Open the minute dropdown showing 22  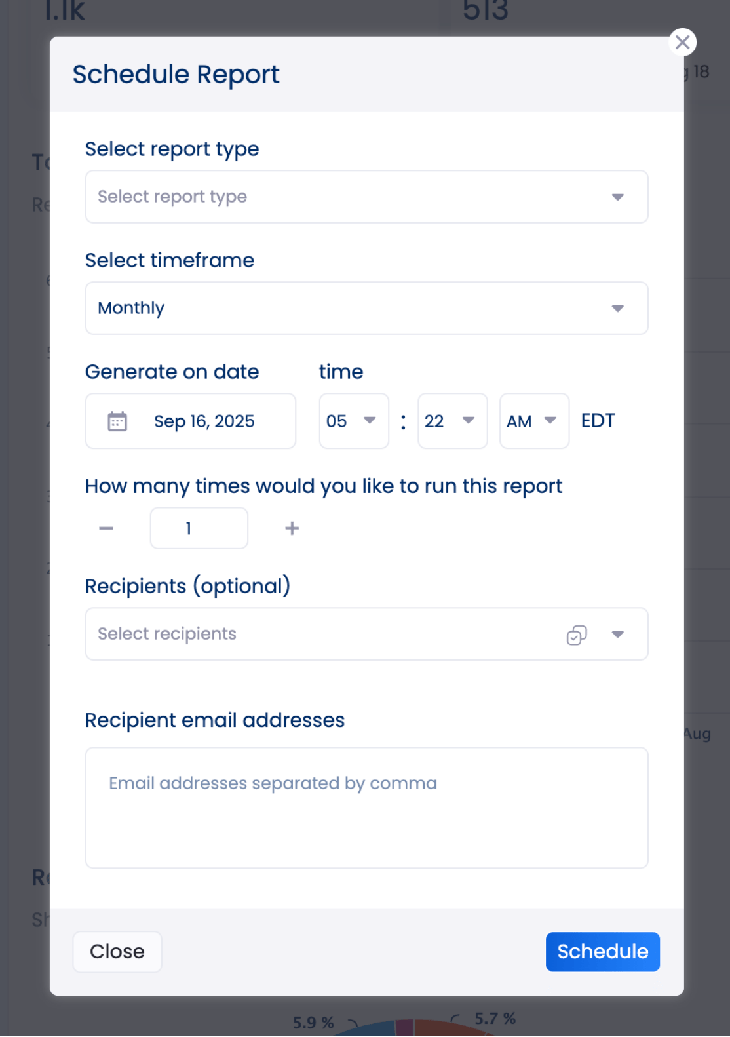point(452,421)
